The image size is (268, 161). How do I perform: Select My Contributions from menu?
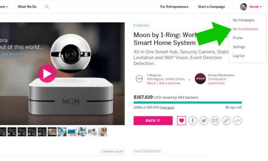[x=245, y=29]
